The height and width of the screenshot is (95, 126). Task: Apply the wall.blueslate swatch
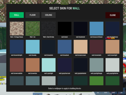point(49,47)
